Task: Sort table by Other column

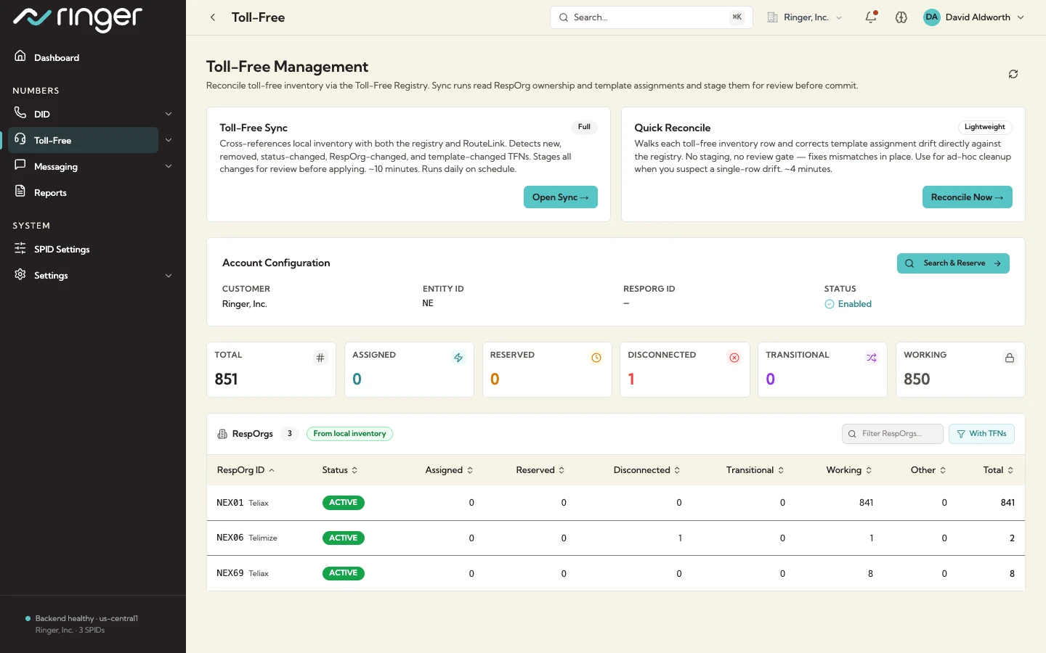Action: point(929,470)
